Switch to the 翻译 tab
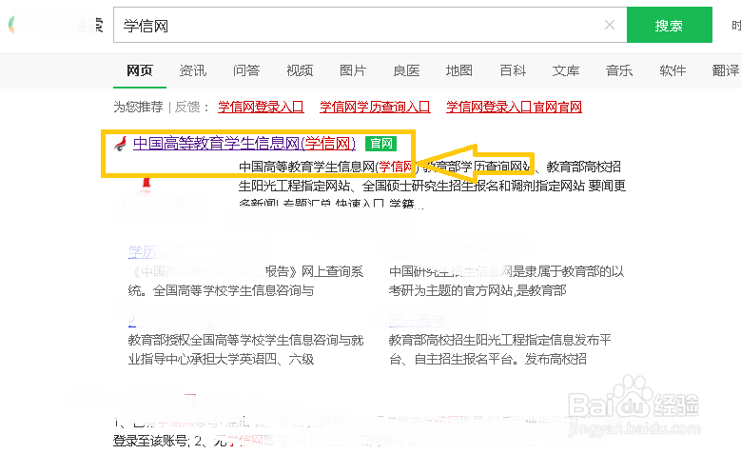 [726, 70]
